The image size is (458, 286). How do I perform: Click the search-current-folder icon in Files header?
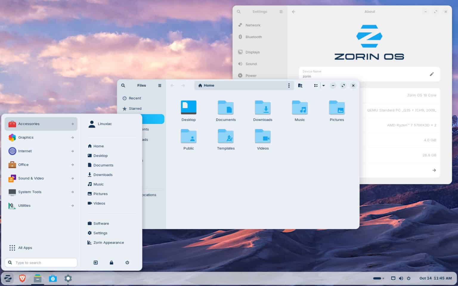pyautogui.click(x=300, y=86)
